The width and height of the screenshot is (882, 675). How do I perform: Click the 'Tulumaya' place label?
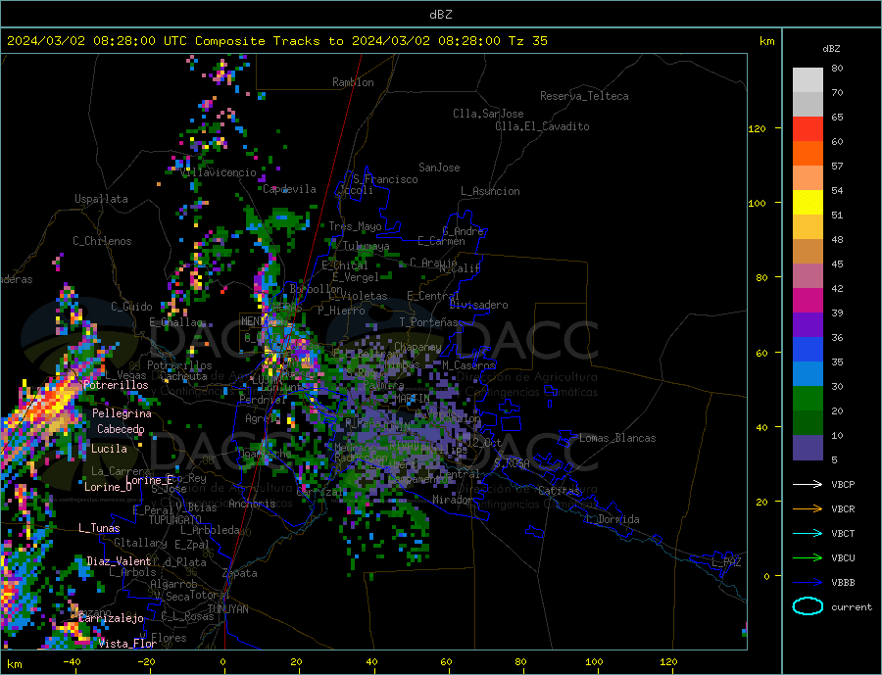click(366, 246)
